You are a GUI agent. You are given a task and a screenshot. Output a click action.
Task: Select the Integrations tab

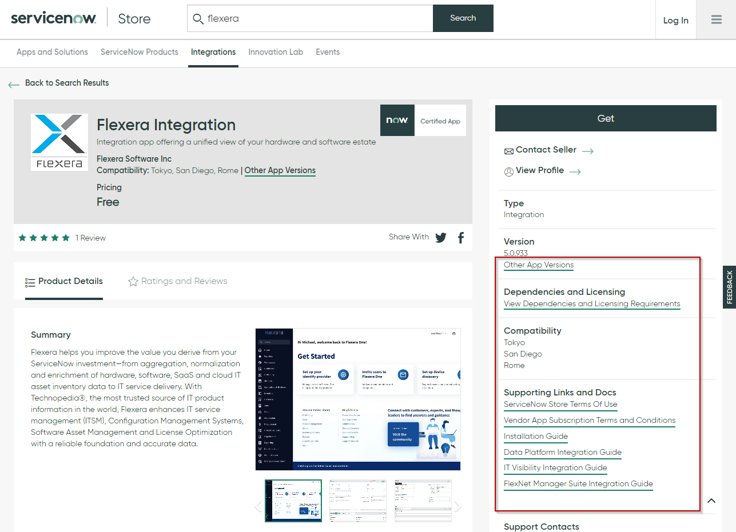(x=213, y=52)
